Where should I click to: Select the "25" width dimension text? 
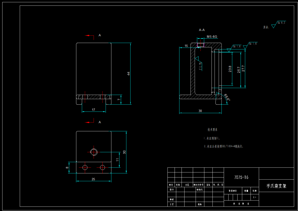93,179
